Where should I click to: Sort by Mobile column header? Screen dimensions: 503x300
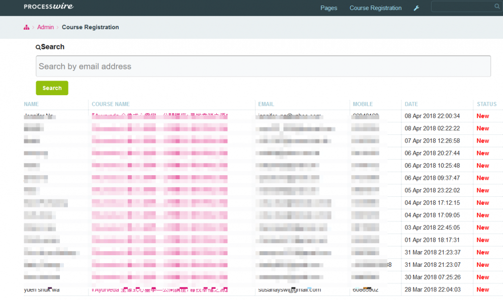click(363, 104)
